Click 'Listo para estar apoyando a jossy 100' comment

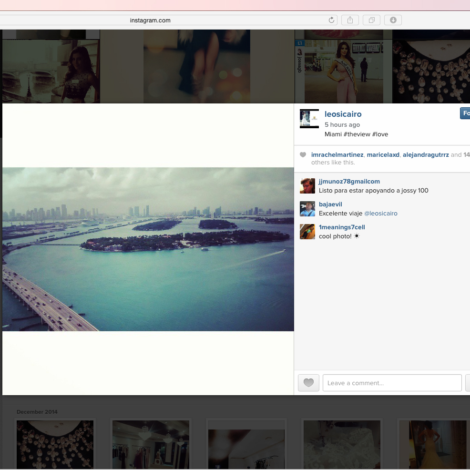[374, 191]
